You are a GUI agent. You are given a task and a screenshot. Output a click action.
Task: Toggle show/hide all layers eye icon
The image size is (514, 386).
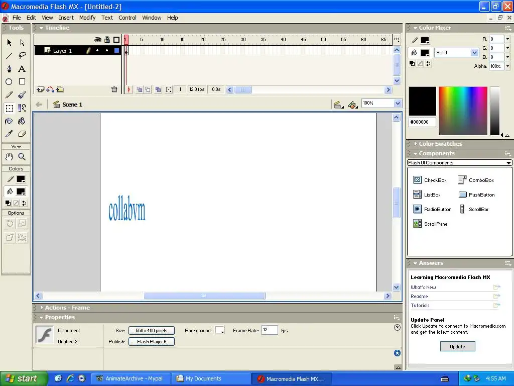coord(97,40)
